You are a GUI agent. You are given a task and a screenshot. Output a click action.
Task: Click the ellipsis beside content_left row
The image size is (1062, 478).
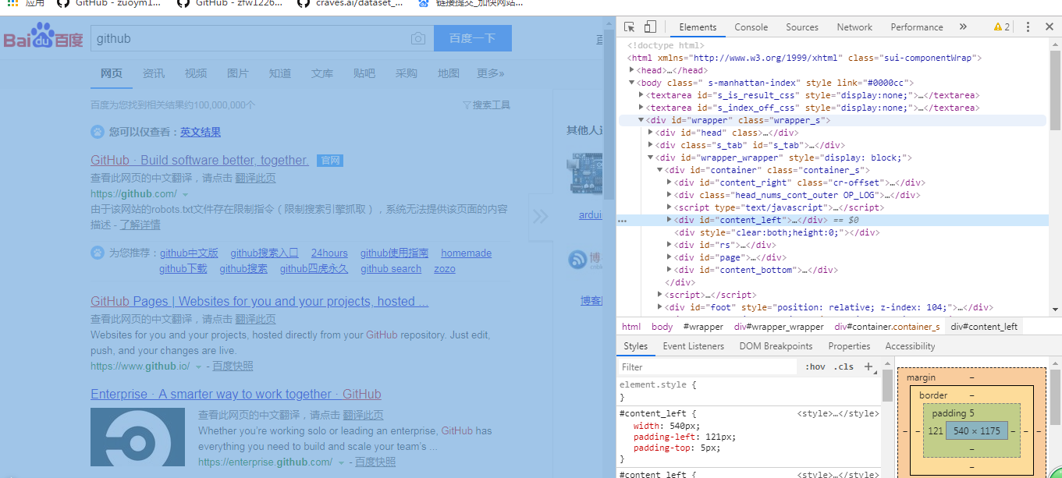623,221
